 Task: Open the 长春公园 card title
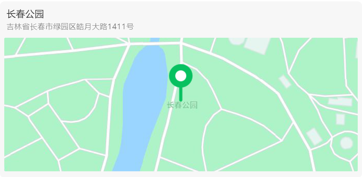25,14
